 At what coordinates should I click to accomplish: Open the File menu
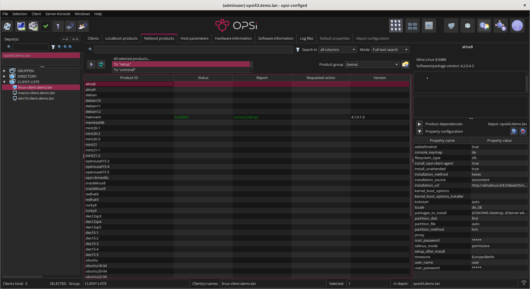pyautogui.click(x=5, y=14)
